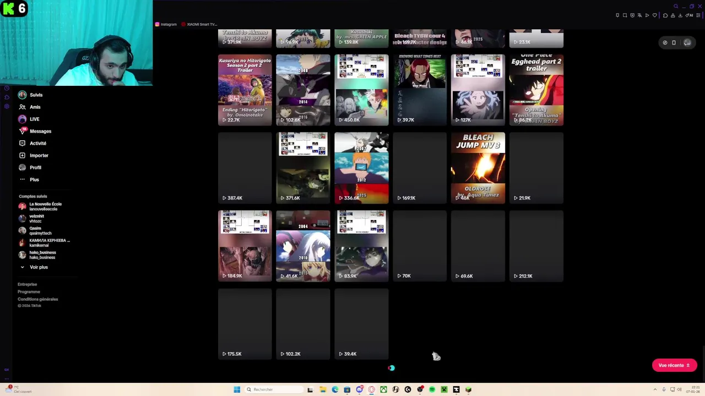The height and width of the screenshot is (396, 705).
Task: Open the video with 212.1K views
Action: pos(536,246)
